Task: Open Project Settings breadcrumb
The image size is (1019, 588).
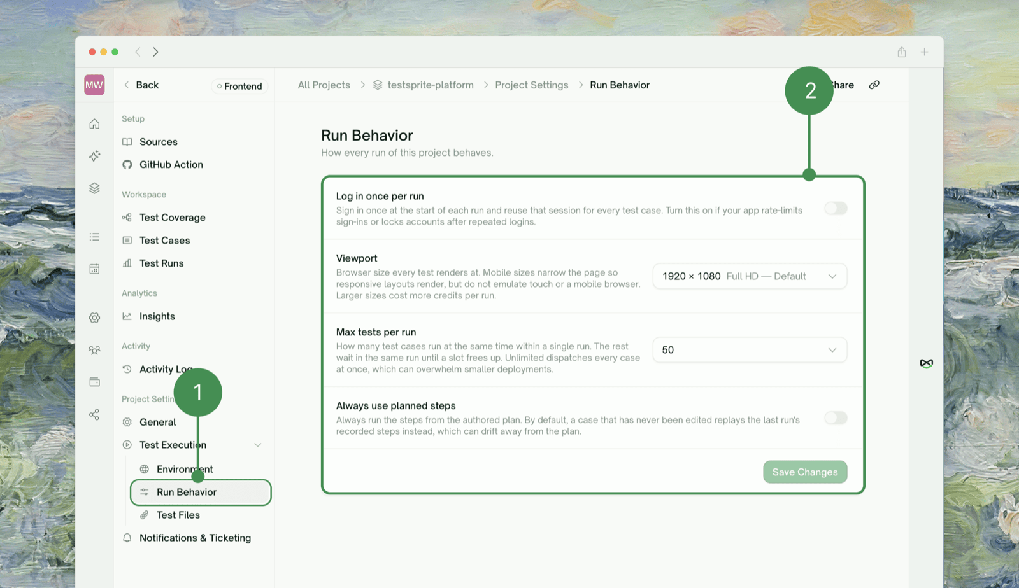Action: pyautogui.click(x=532, y=85)
